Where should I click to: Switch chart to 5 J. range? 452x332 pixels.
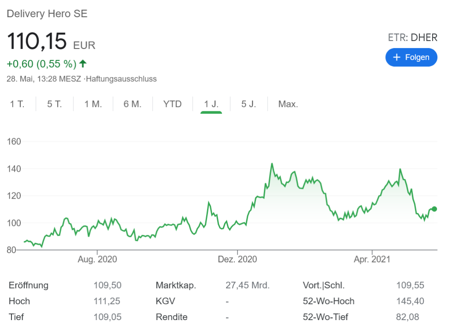click(x=249, y=104)
